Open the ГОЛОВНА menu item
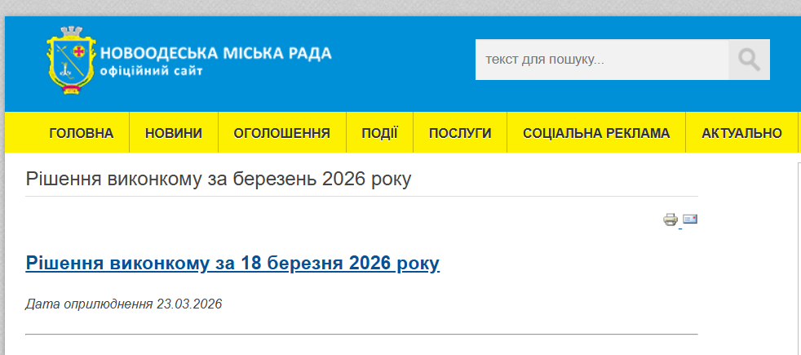 coord(82,133)
